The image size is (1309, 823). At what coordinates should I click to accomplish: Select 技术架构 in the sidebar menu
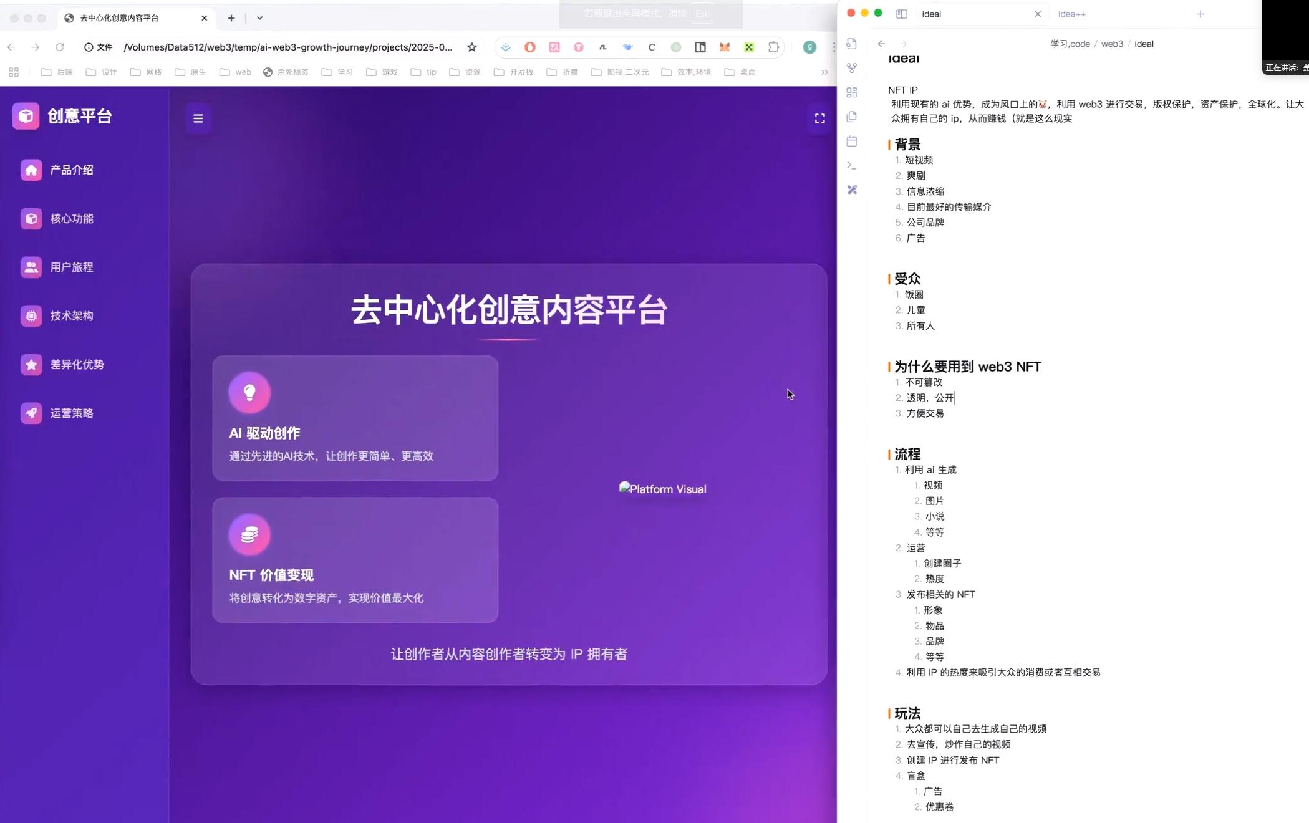72,316
